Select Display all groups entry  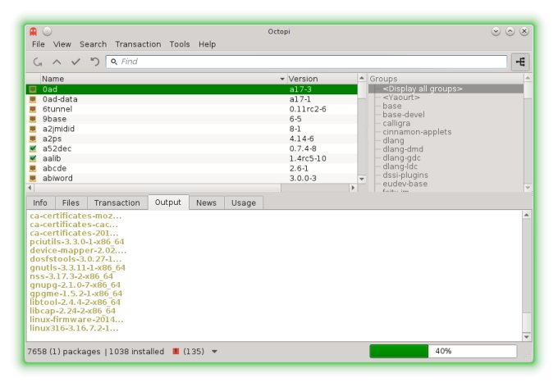click(422, 89)
